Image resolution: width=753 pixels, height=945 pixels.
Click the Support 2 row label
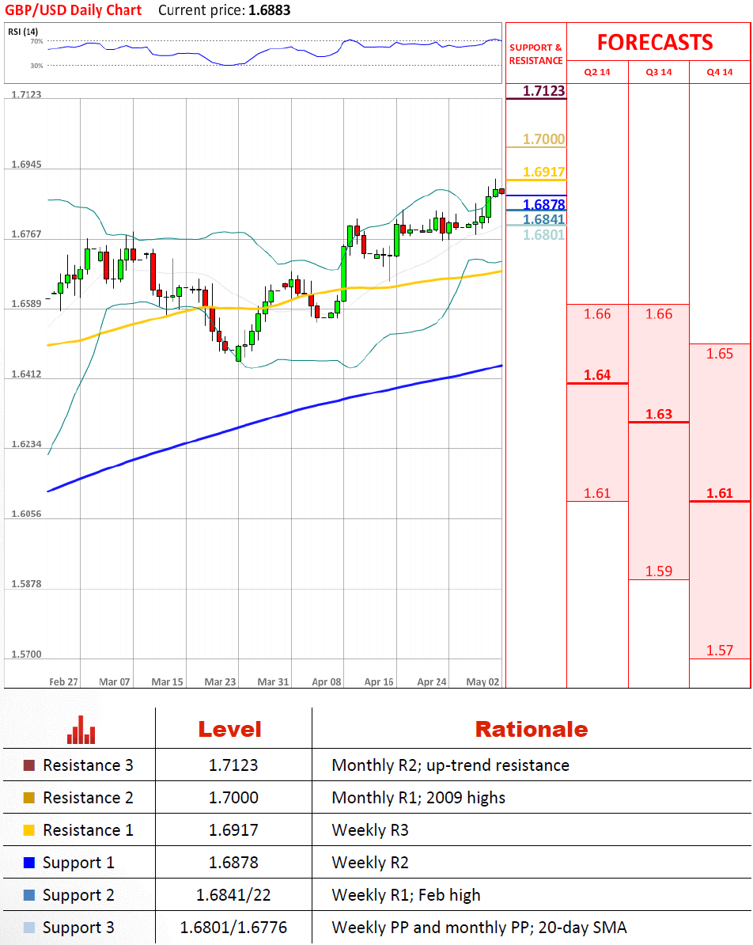point(78,896)
